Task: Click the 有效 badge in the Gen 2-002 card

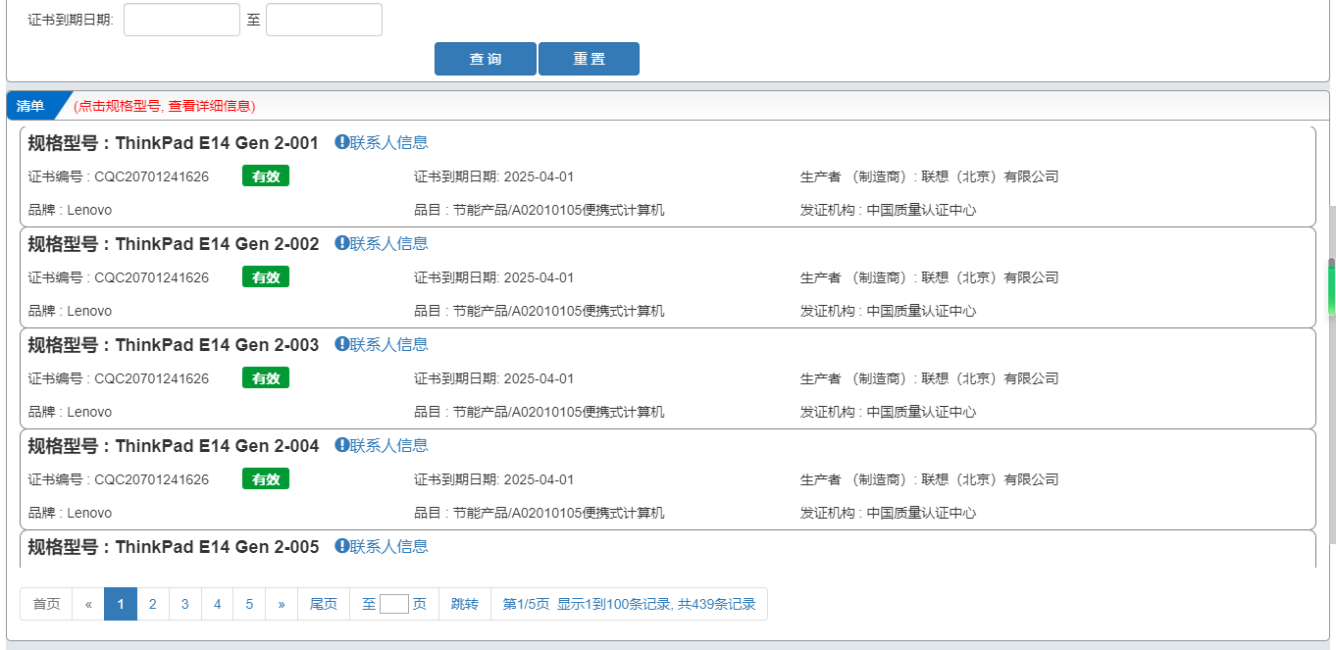Action: point(266,277)
